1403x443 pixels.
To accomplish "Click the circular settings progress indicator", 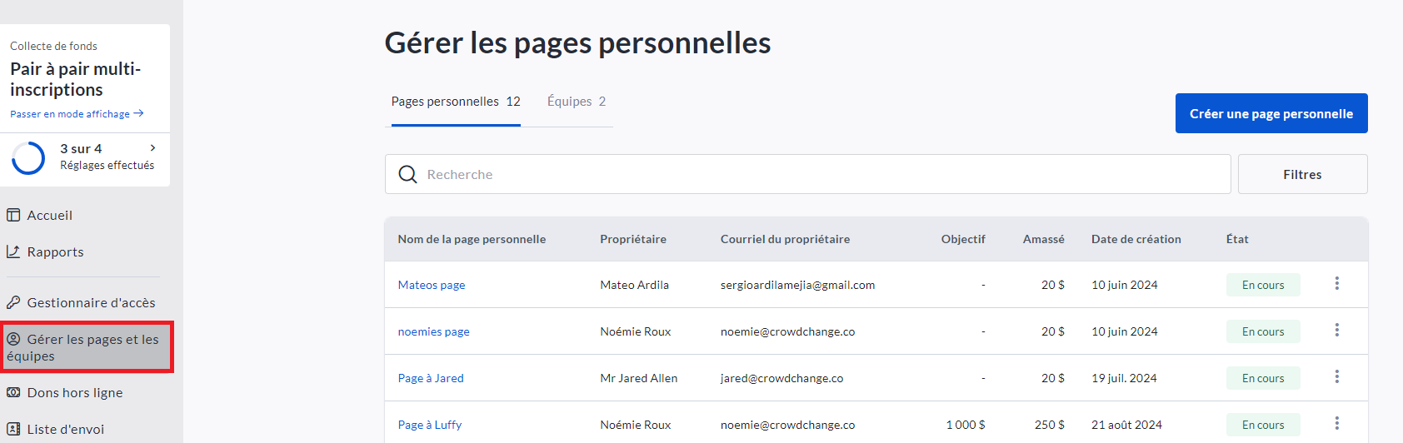I will pyautogui.click(x=29, y=157).
